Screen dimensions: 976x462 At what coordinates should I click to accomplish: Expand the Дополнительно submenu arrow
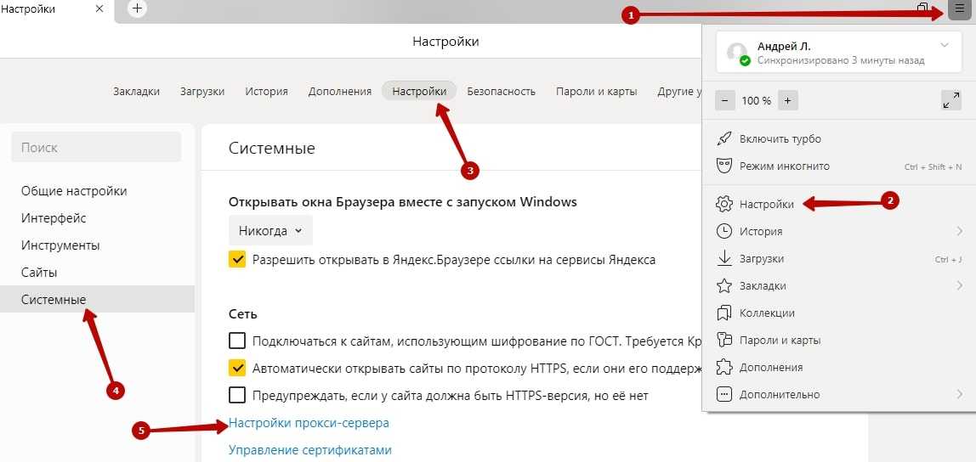point(959,394)
